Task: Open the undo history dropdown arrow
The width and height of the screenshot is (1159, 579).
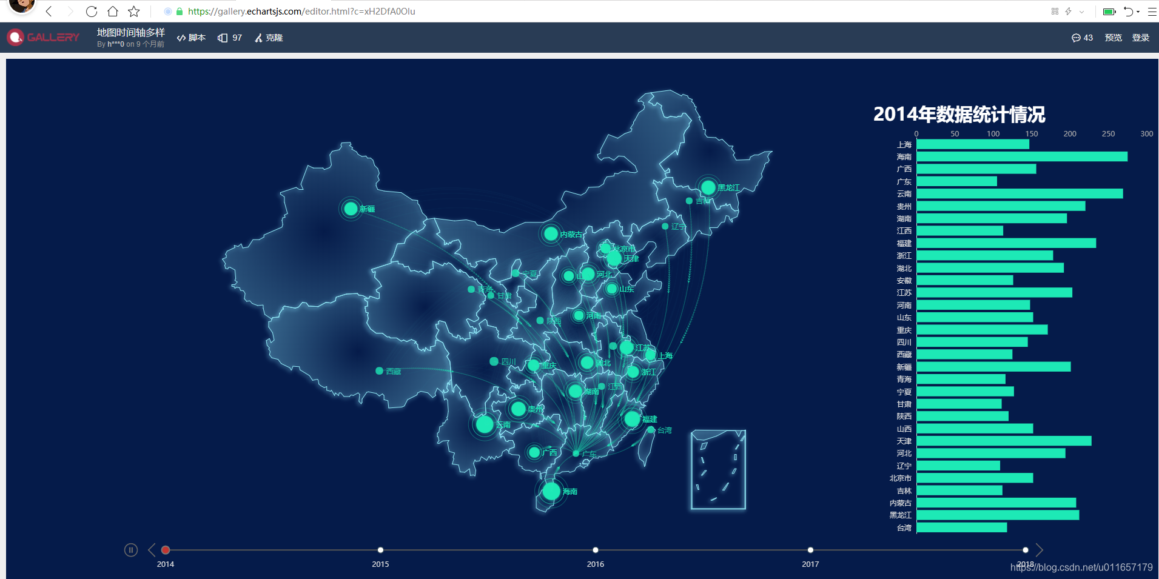Action: click(x=1138, y=12)
